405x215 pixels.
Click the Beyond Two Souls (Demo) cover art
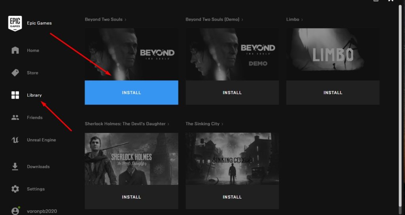pyautogui.click(x=232, y=54)
